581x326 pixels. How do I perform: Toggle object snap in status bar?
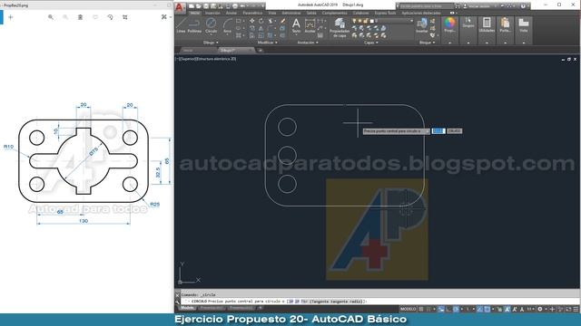coord(487,309)
